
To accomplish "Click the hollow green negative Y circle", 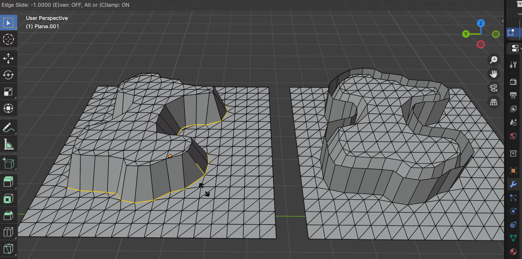I will pos(496,34).
